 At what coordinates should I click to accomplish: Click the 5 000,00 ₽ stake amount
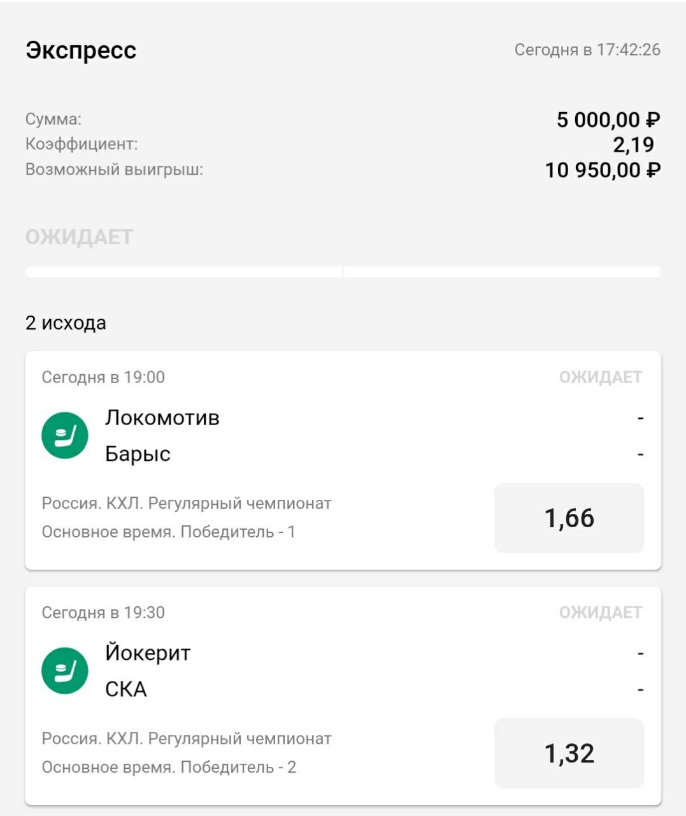point(608,120)
